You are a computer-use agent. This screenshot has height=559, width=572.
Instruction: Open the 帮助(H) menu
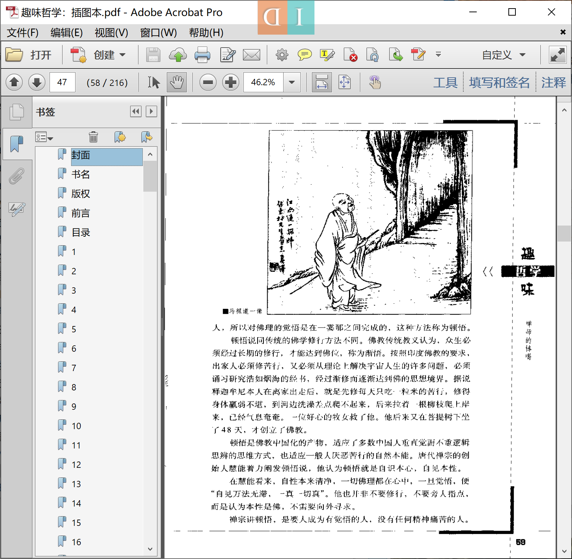pyautogui.click(x=206, y=33)
